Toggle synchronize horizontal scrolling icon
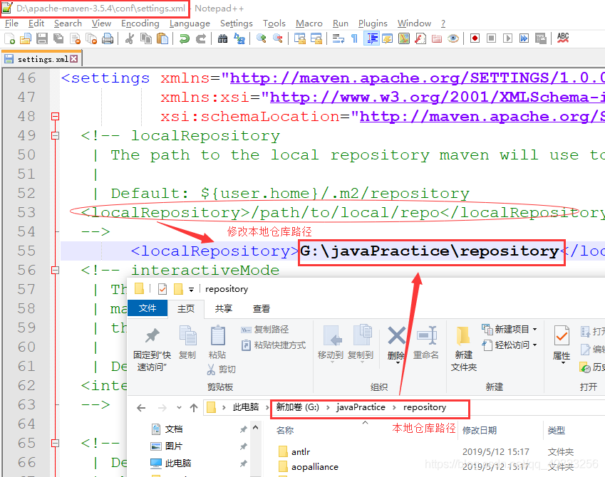The width and height of the screenshot is (605, 477). (316, 38)
